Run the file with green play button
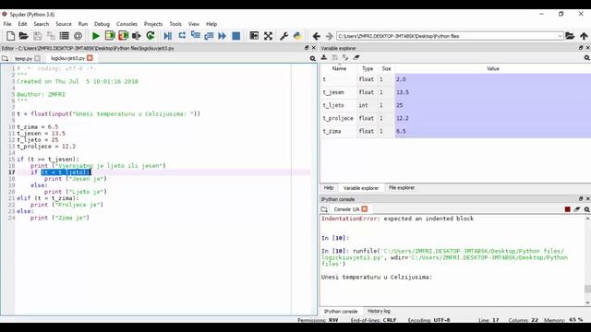Viewport: 591px width, 332px height. tap(96, 36)
